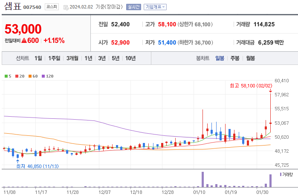Select the 3년 line chart tab
Image resolution: width=298 pixels, height=196 pixels.
(x=102, y=58)
